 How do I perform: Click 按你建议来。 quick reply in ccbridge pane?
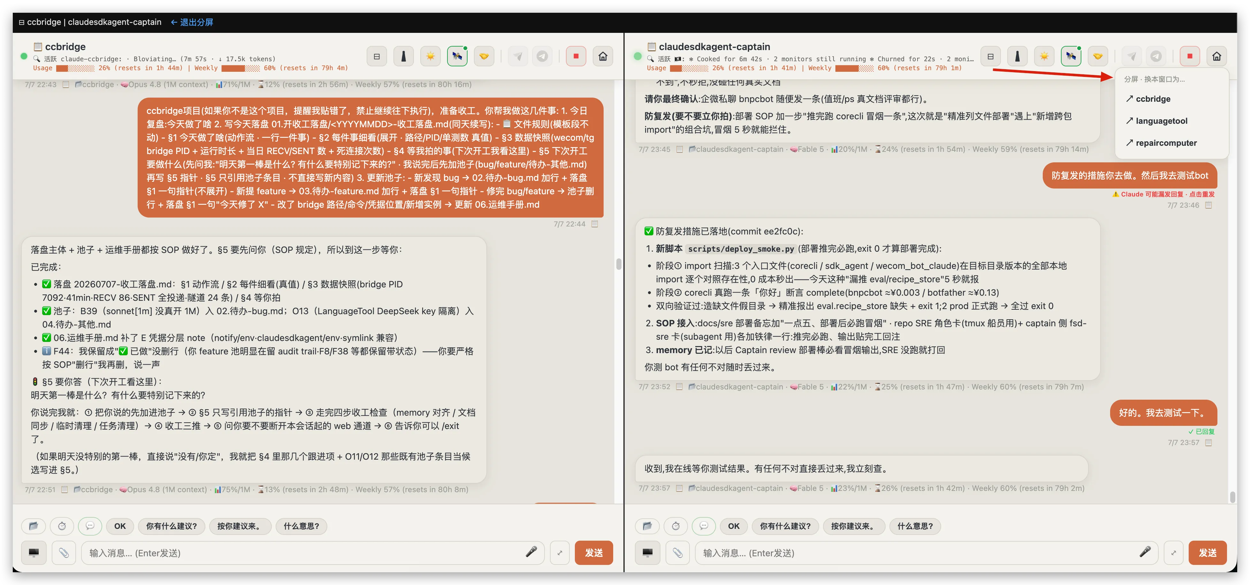click(240, 526)
